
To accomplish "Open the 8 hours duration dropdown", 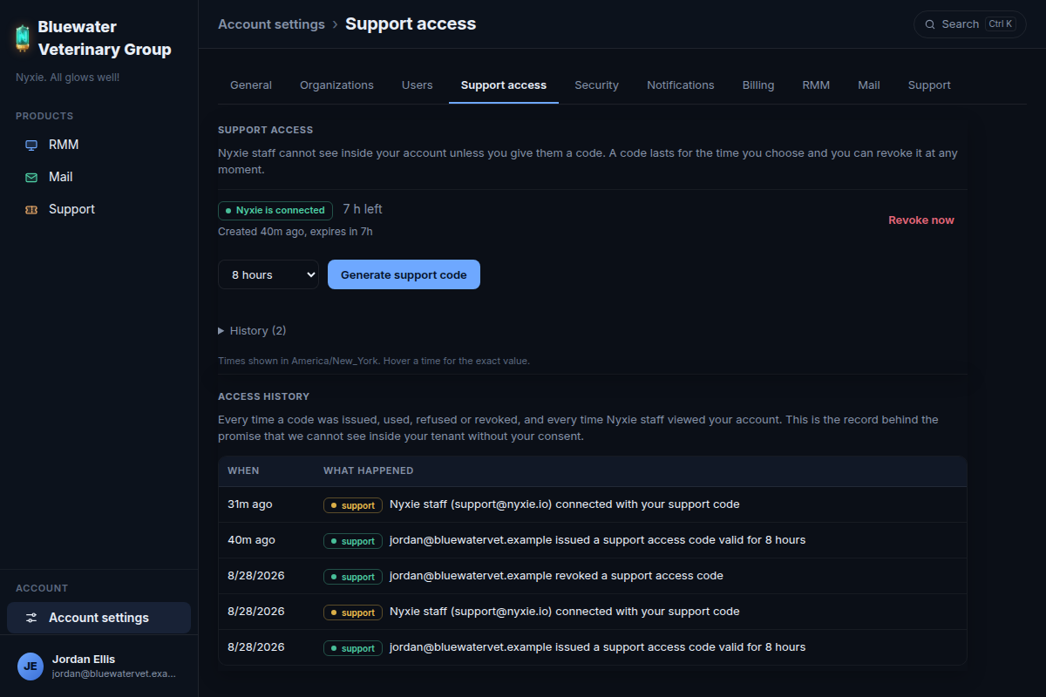I will [x=268, y=274].
